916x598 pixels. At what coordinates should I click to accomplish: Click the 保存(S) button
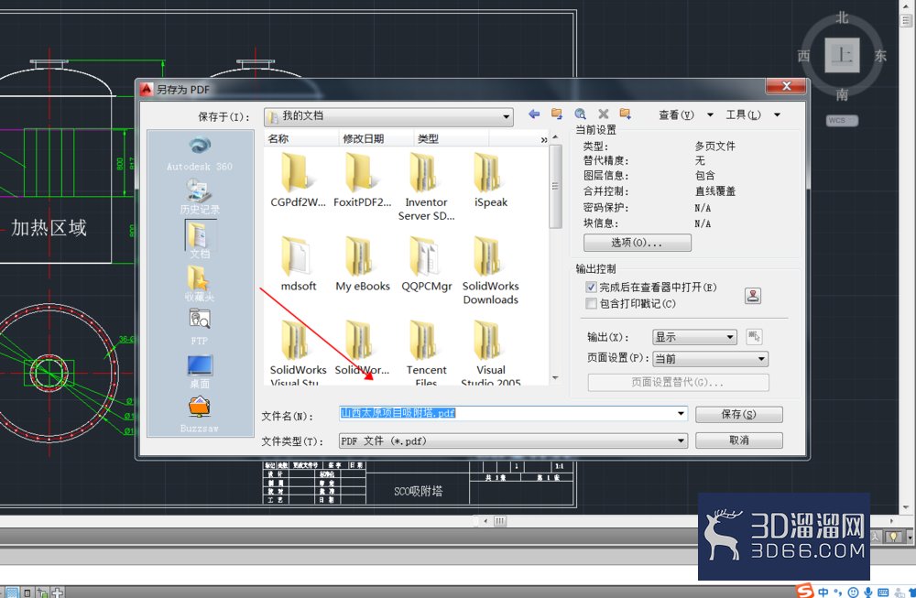[739, 414]
